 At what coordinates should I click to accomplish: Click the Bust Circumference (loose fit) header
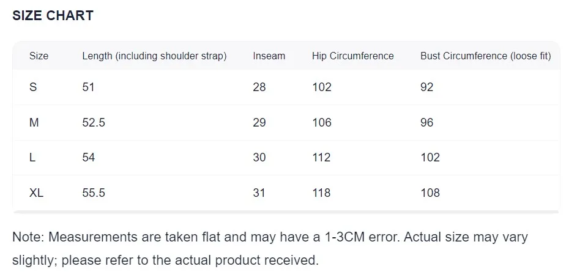(x=485, y=56)
